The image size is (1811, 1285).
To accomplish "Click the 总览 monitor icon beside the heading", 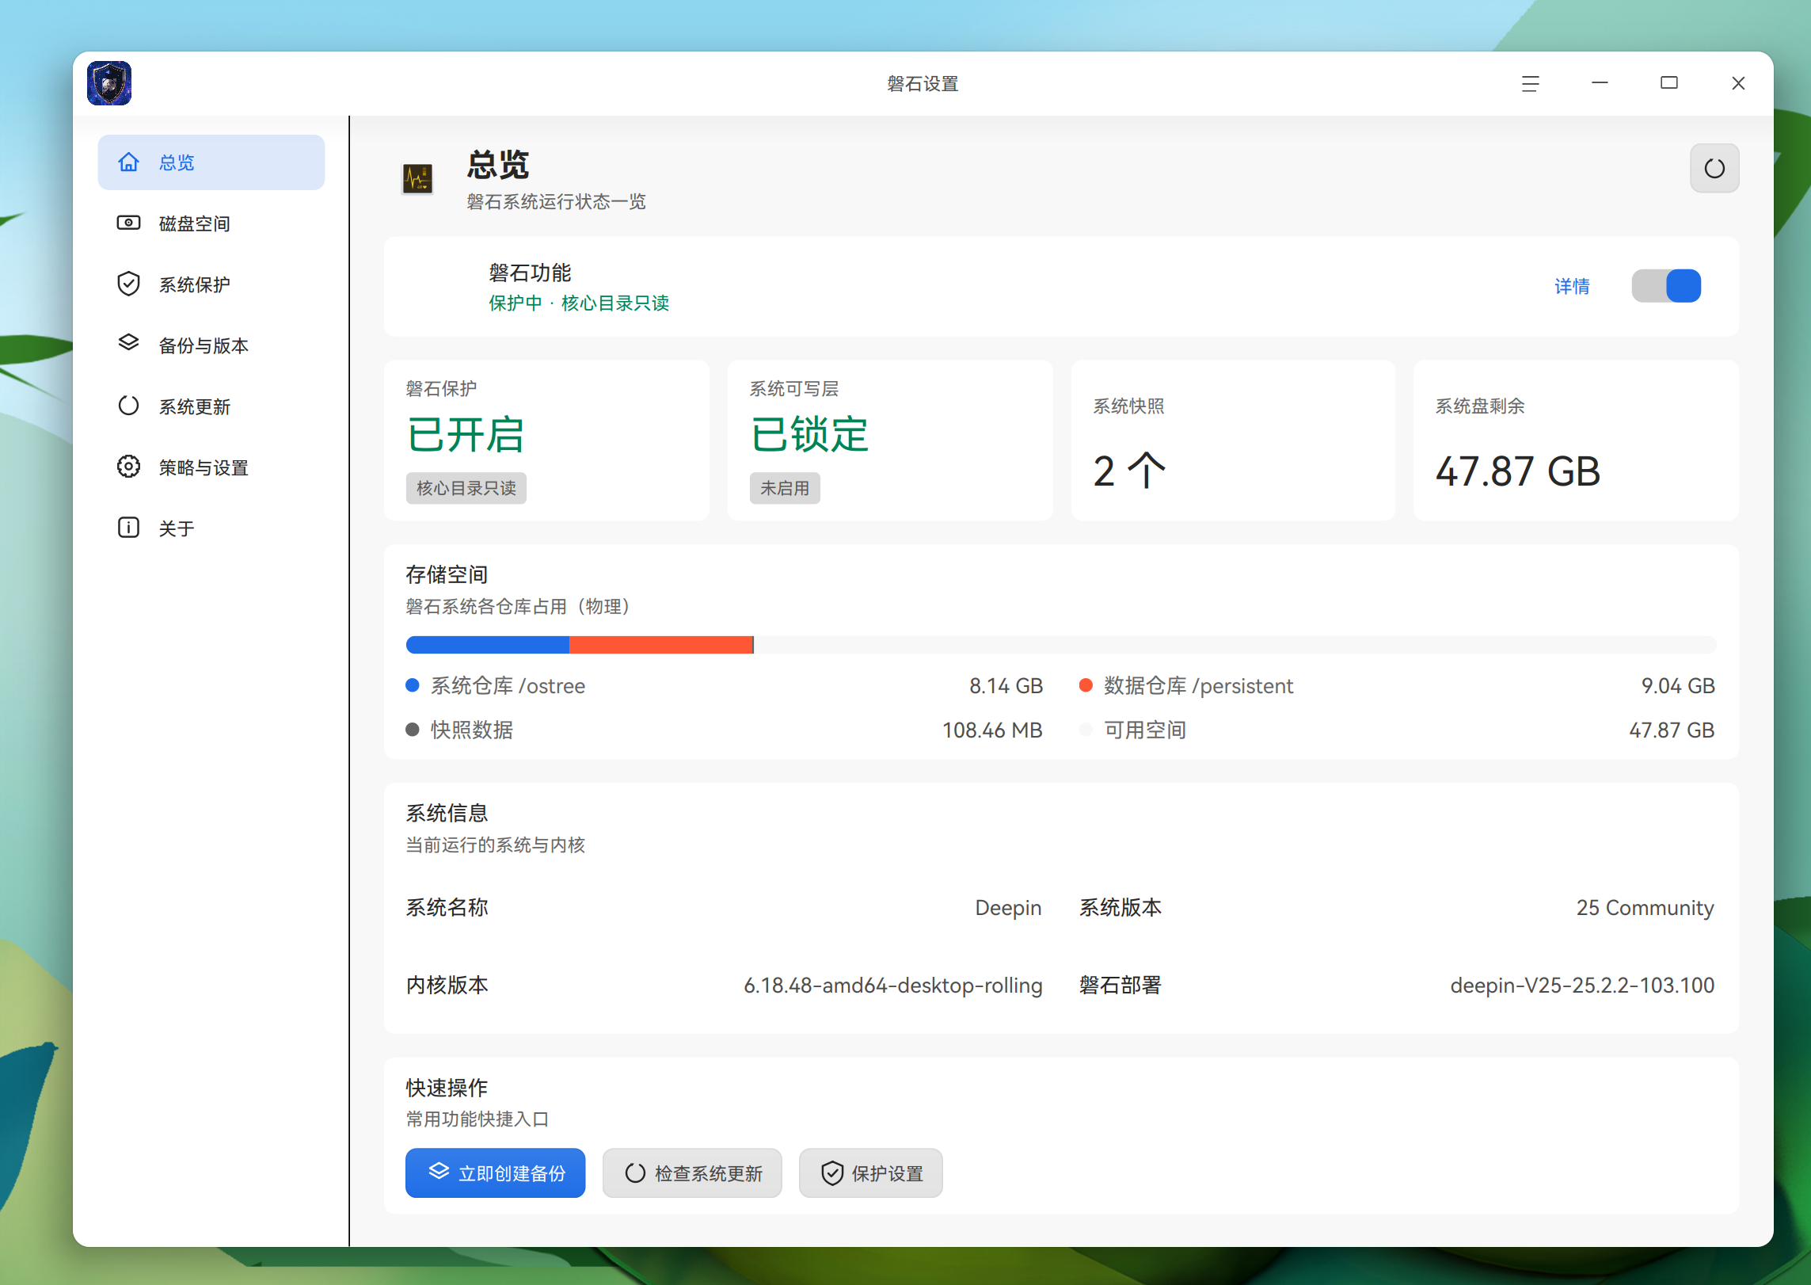I will pos(417,179).
